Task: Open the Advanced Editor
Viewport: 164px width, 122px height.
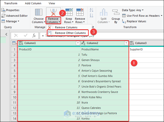Action: 17,16
